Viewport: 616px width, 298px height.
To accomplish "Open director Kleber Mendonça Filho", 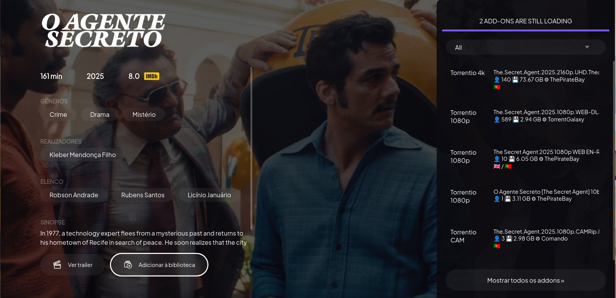I will [x=83, y=155].
